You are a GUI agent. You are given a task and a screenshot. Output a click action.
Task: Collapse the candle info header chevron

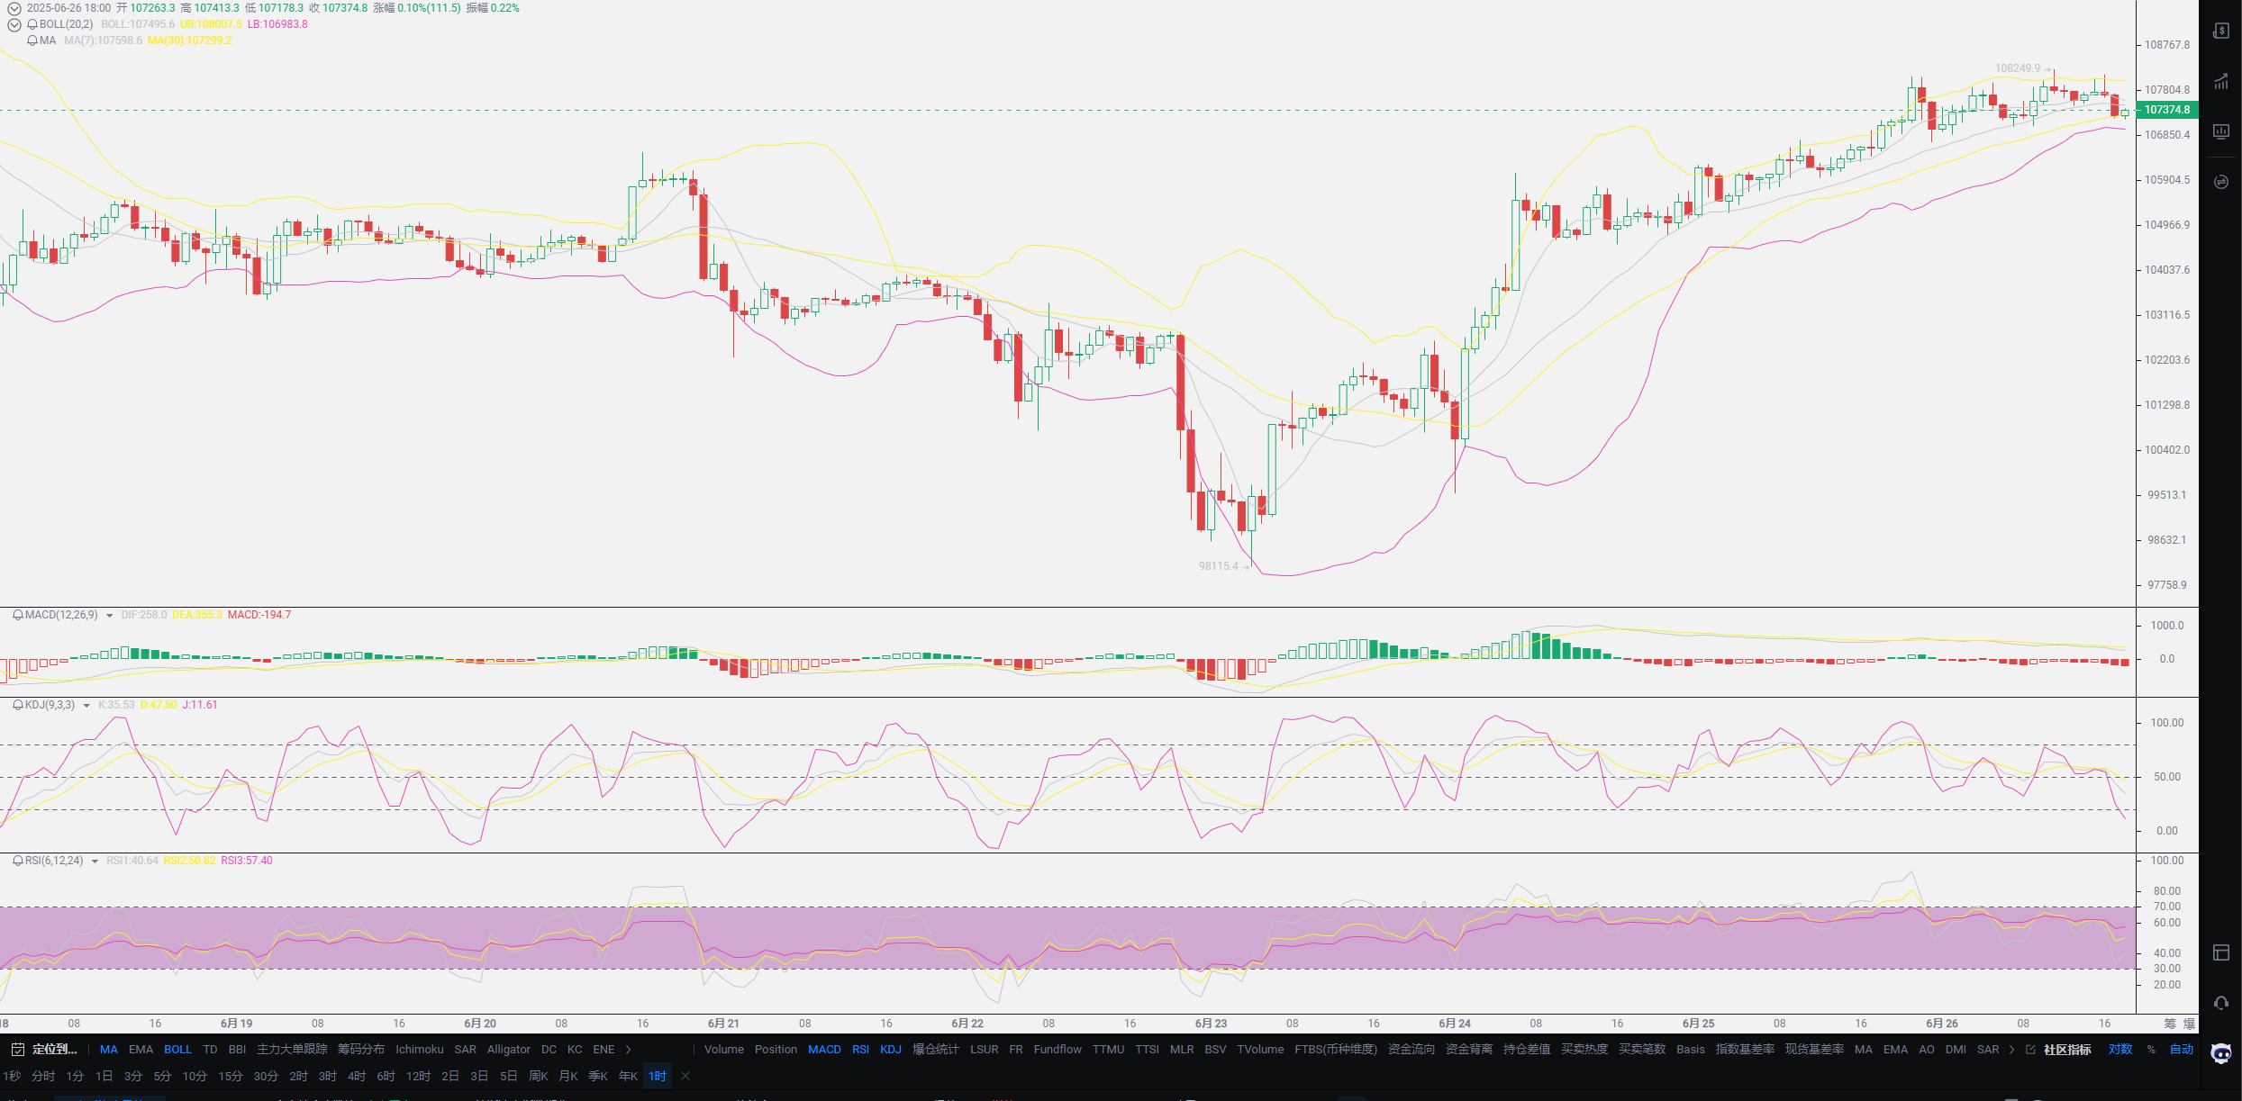pyautogui.click(x=14, y=8)
